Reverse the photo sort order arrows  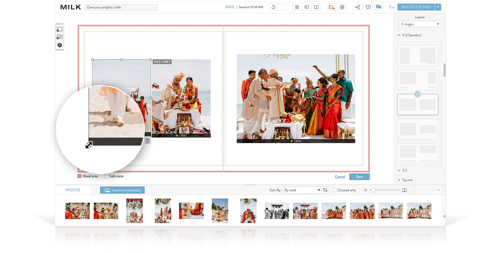325,190
